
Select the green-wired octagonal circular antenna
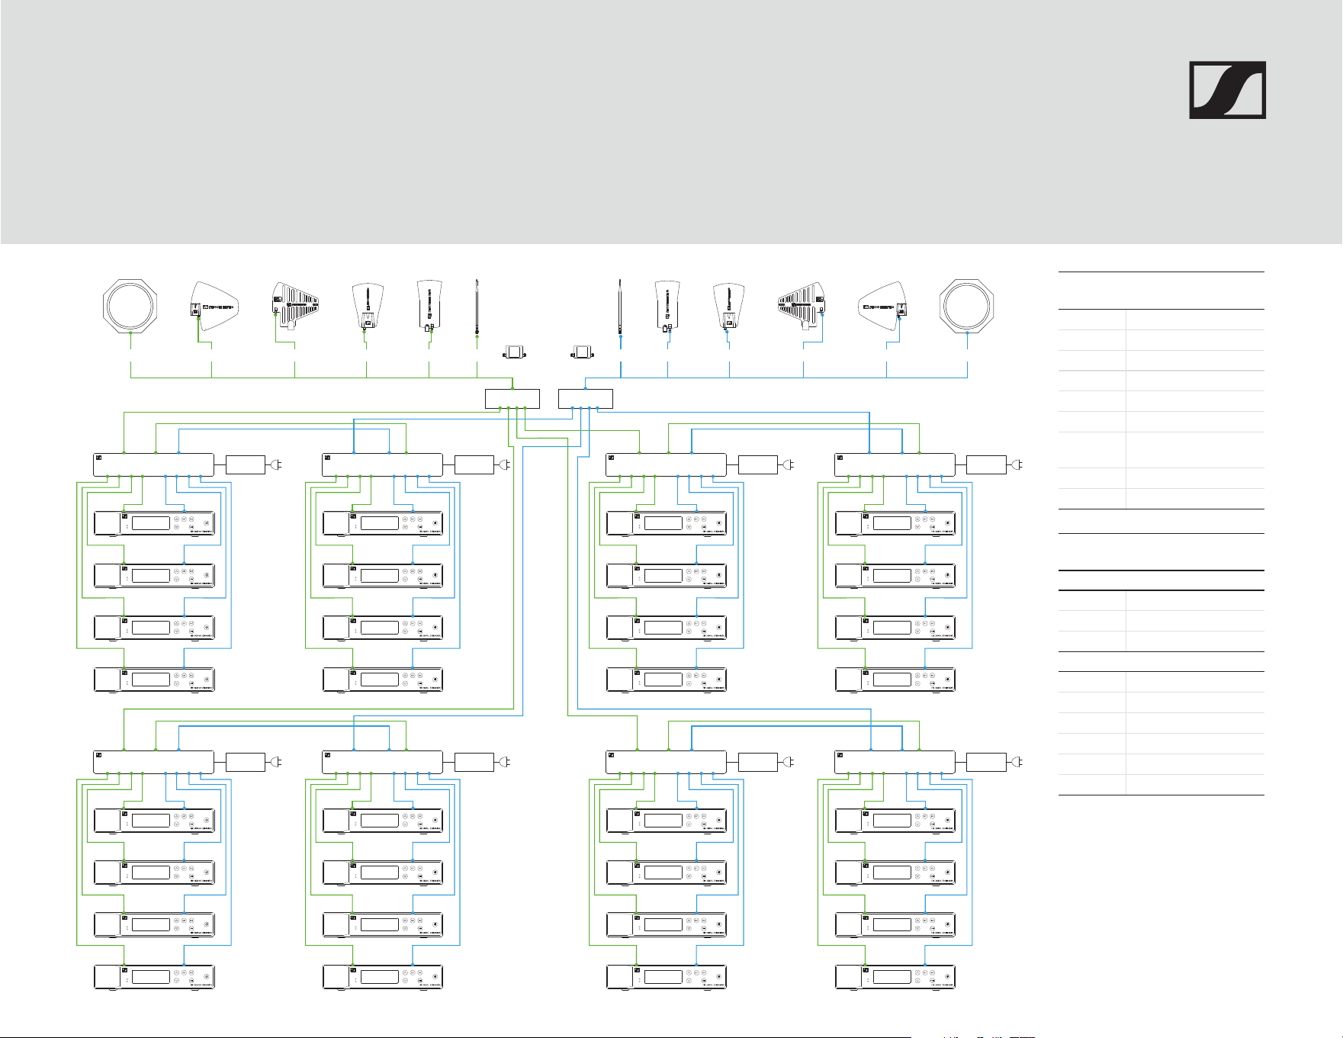(130, 307)
